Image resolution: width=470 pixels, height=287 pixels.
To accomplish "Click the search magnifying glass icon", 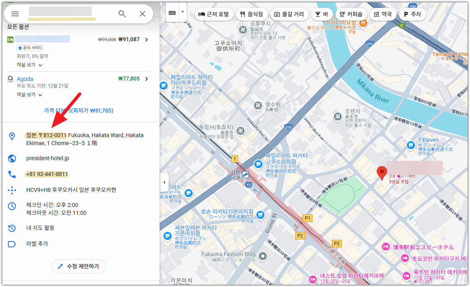I will (122, 13).
